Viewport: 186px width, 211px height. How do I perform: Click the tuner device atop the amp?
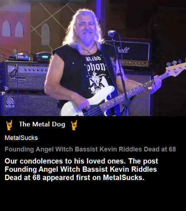(x=43, y=57)
